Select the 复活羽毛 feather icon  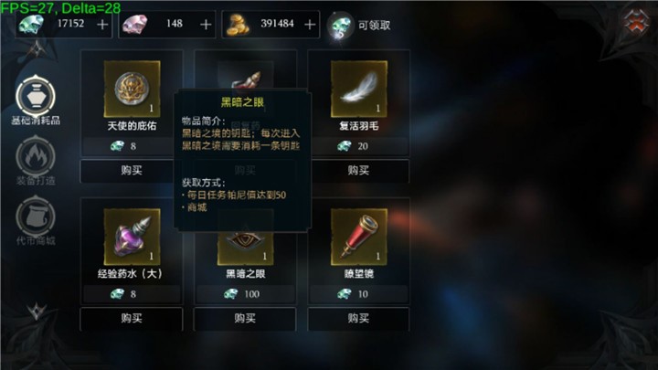[359, 89]
